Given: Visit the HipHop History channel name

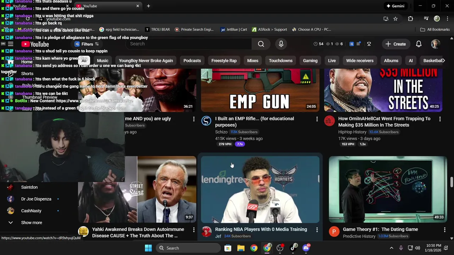Looking at the screenshot, I should coord(352,132).
